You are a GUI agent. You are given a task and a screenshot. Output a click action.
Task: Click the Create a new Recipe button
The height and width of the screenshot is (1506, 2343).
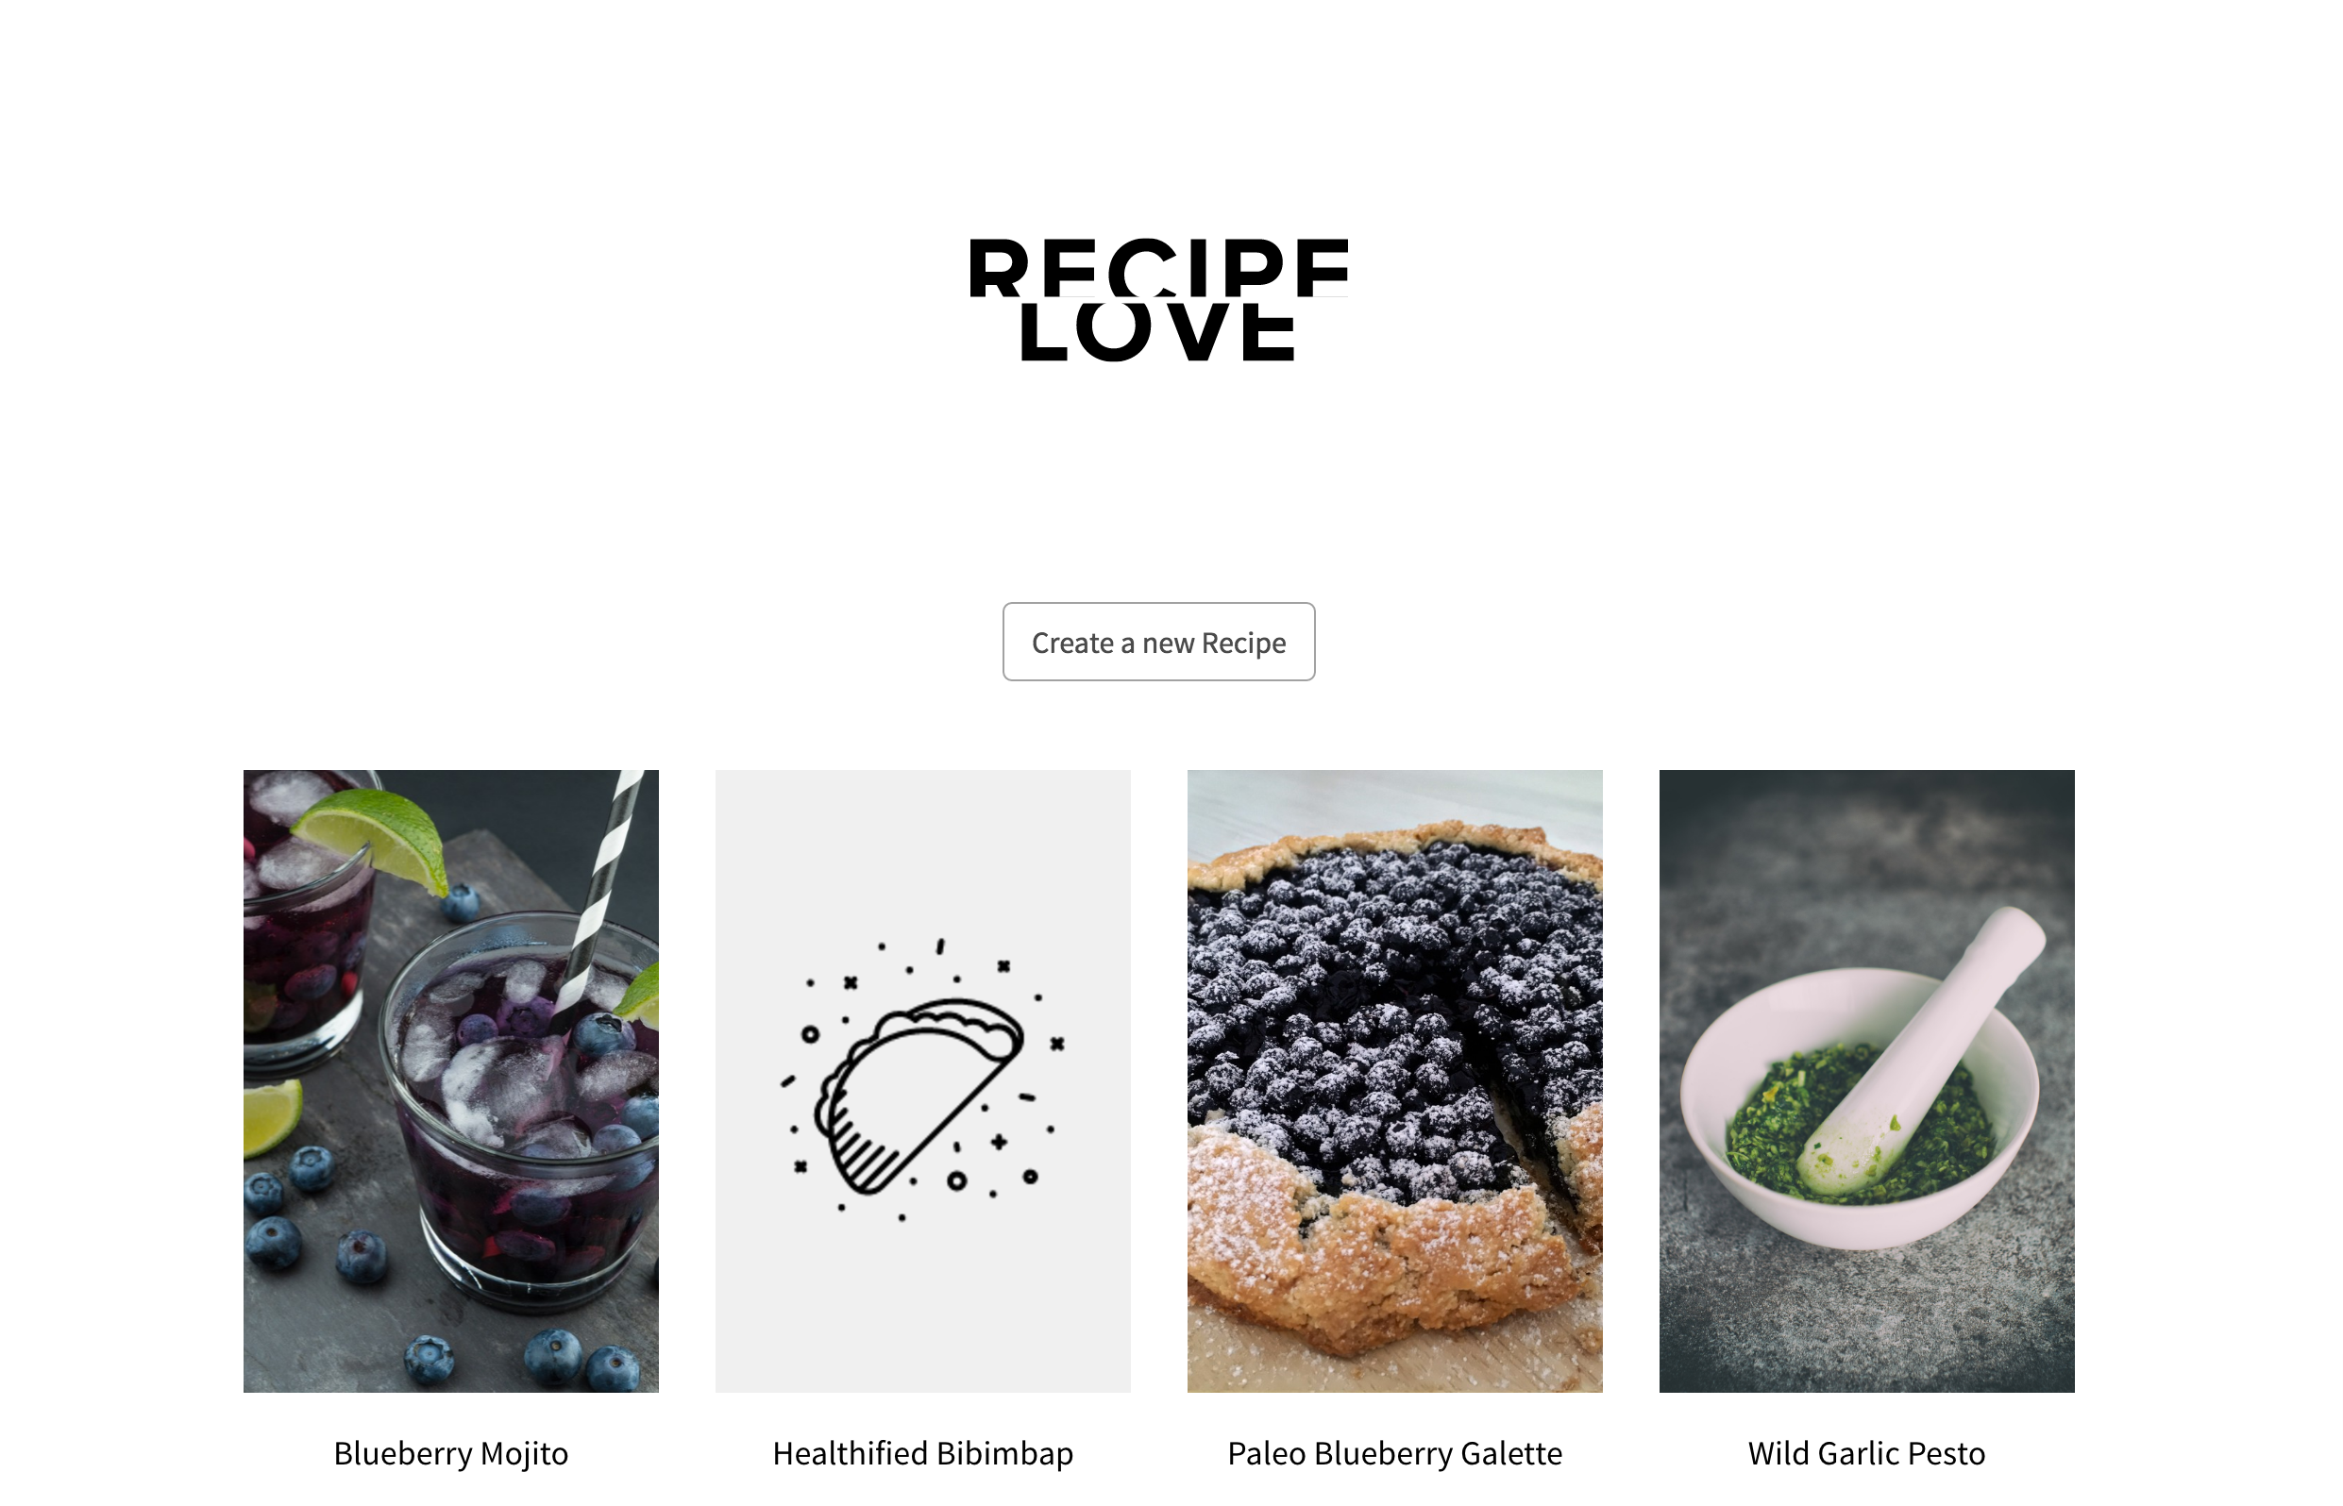1158,643
